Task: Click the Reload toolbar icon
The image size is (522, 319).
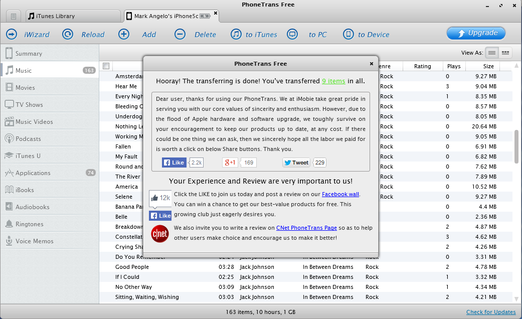Action: tap(68, 34)
